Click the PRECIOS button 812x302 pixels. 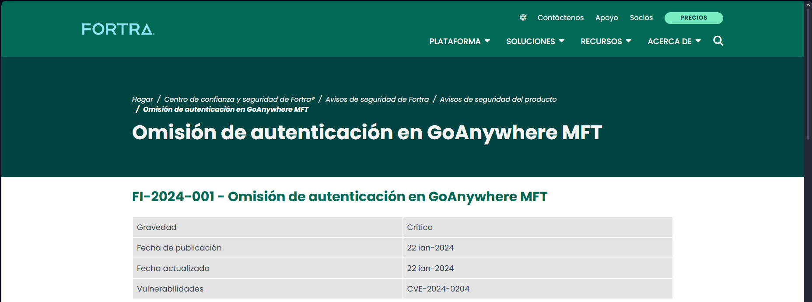693,18
